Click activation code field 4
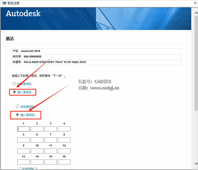 (64, 129)
